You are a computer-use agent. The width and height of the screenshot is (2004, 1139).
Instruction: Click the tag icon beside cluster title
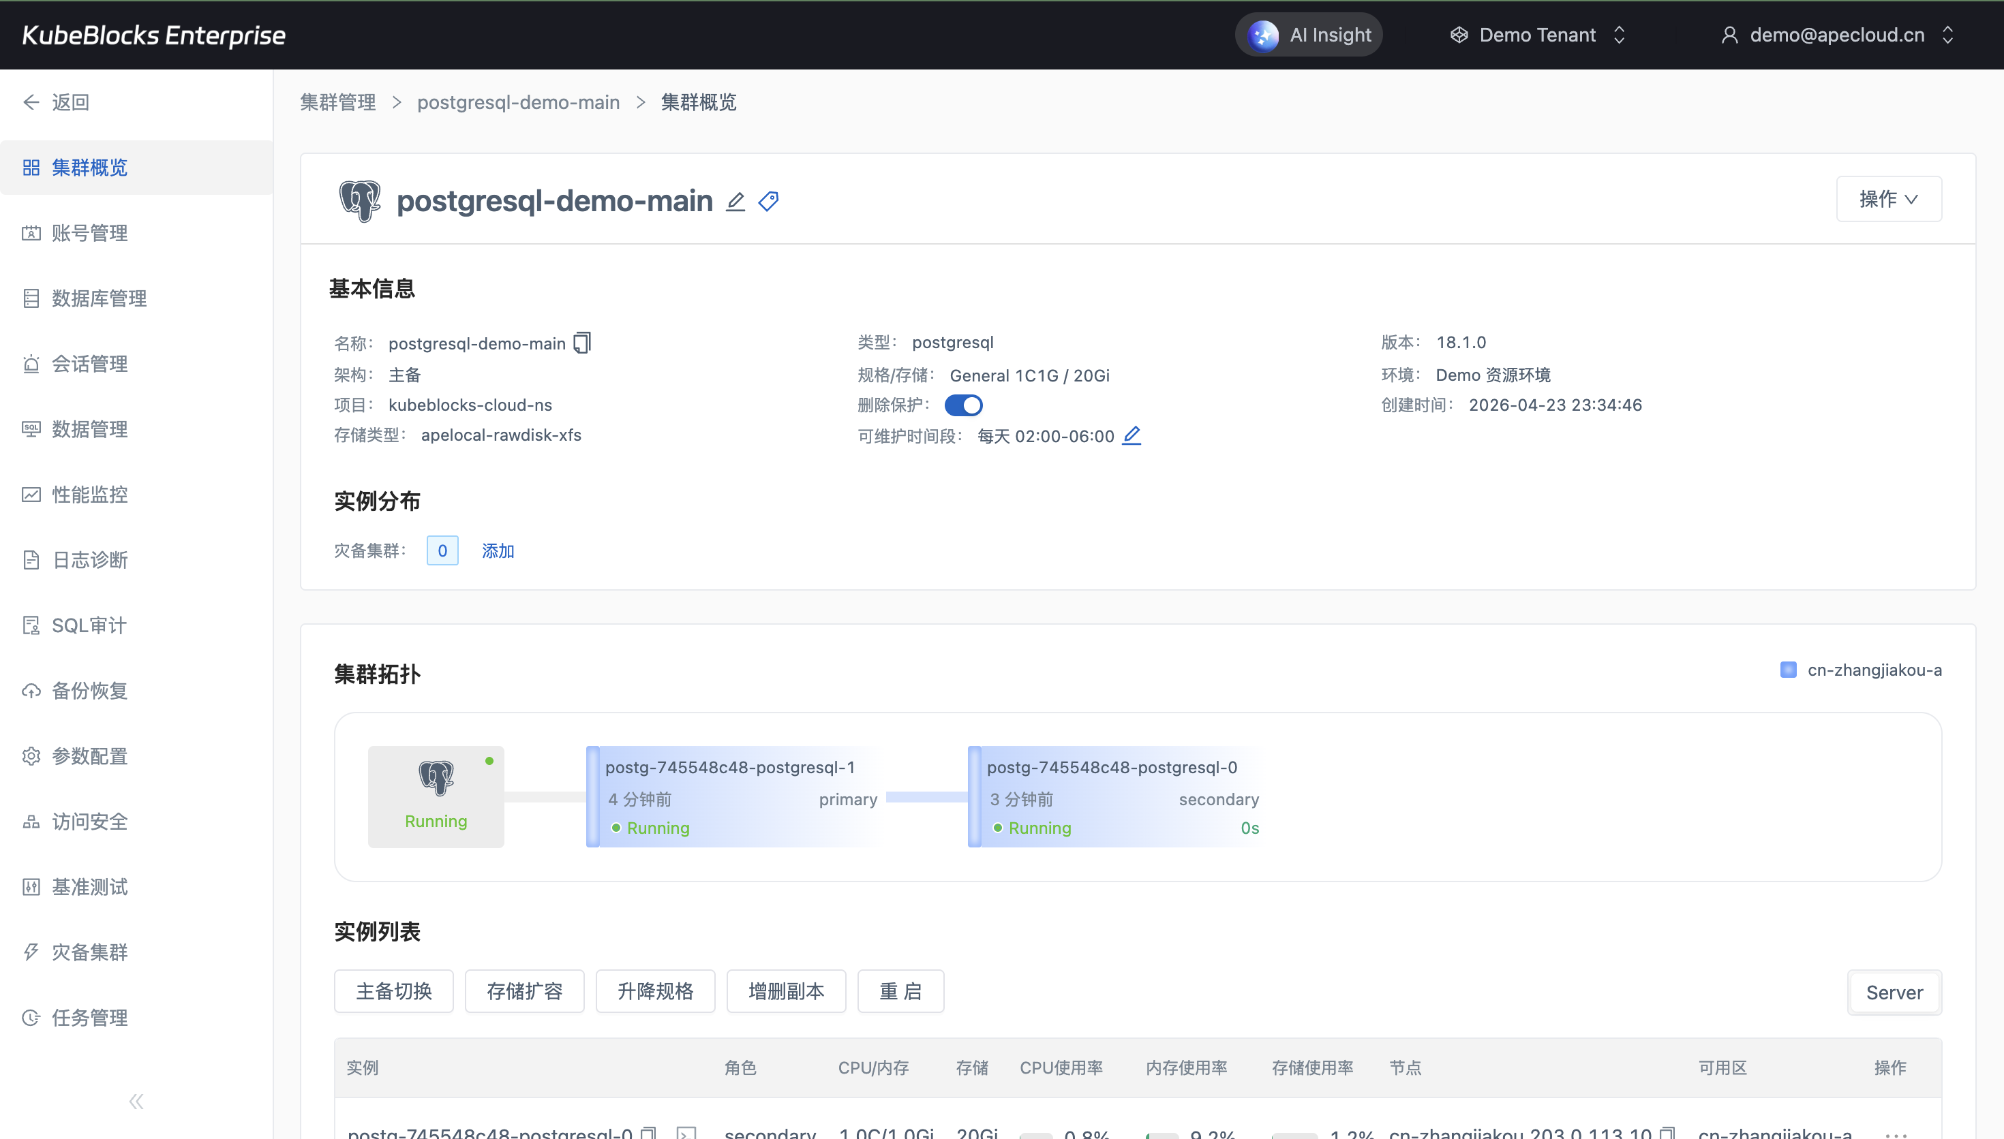tap(768, 201)
